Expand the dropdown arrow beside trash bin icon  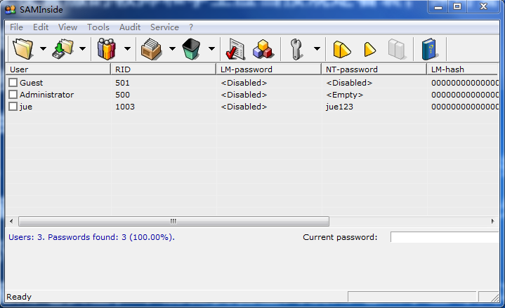[211, 48]
